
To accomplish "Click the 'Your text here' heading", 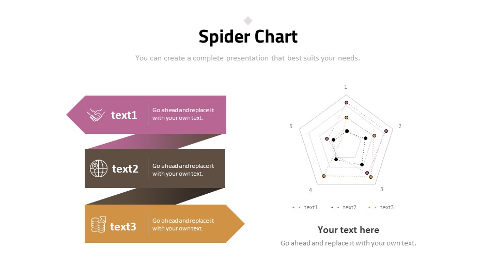I will coord(348,230).
